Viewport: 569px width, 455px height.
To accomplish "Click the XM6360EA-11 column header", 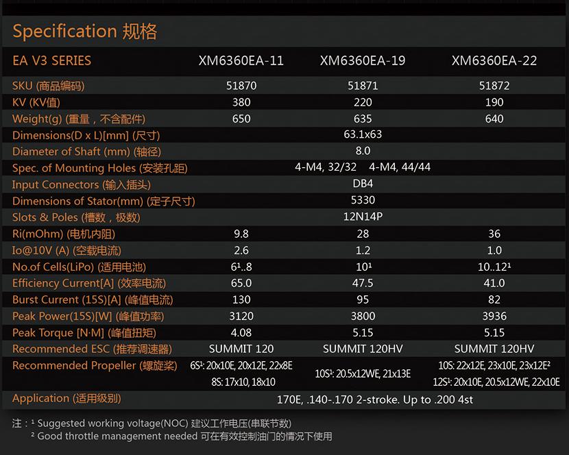I will click(241, 60).
